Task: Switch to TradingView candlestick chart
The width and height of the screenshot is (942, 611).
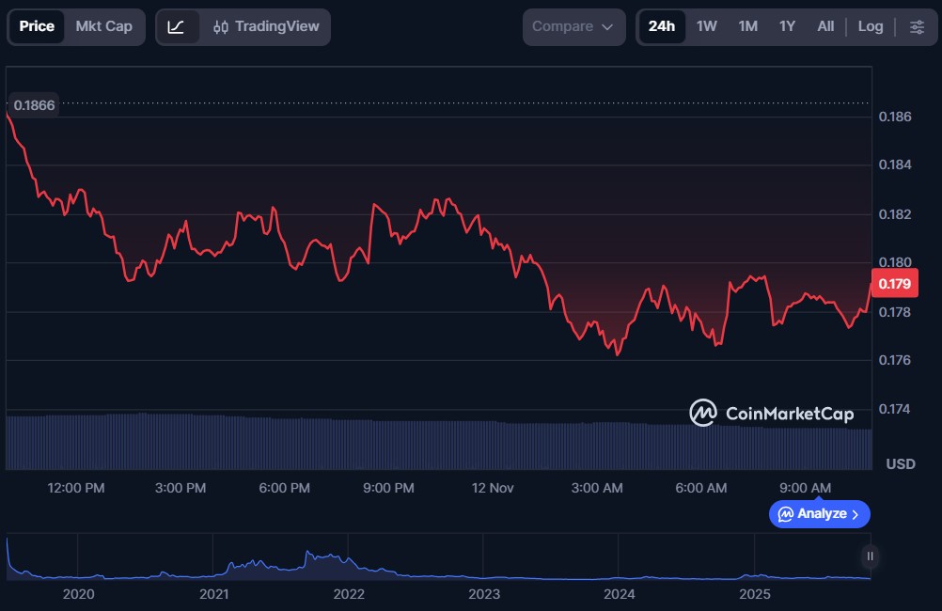Action: pyautogui.click(x=266, y=26)
